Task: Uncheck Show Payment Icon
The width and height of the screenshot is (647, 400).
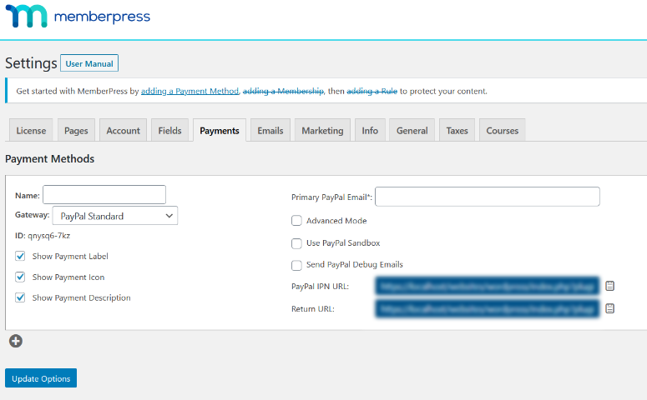Action: 20,277
